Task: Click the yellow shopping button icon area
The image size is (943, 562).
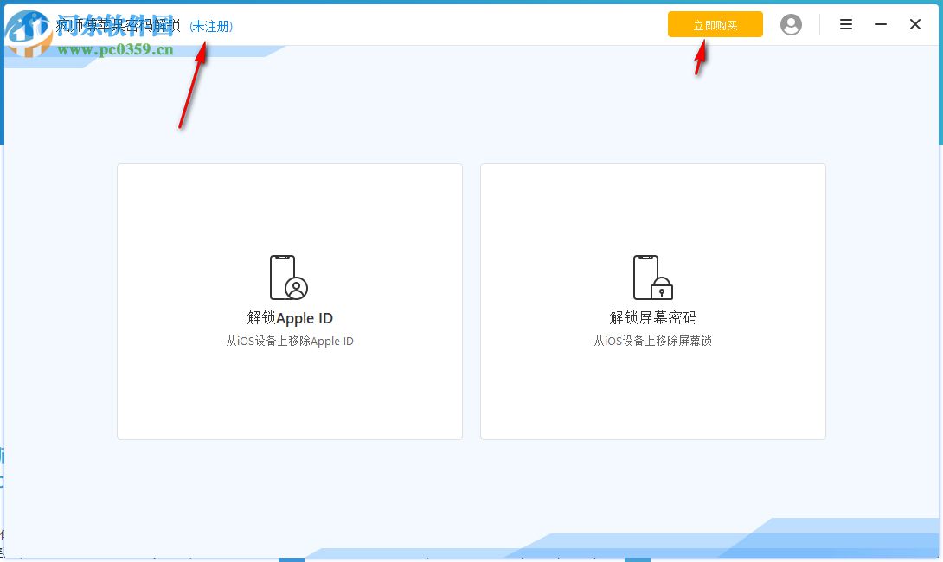Action: pos(715,24)
